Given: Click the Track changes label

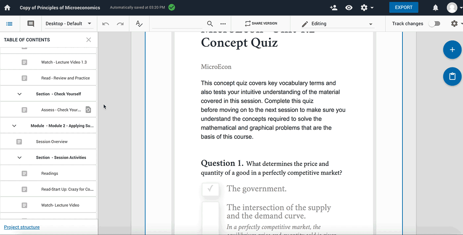Looking at the screenshot, I should (x=407, y=24).
